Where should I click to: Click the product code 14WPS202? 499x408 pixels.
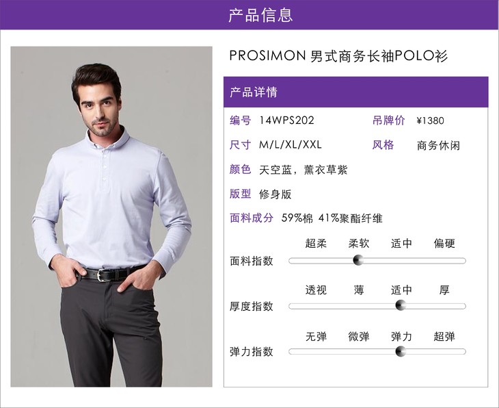coord(286,120)
